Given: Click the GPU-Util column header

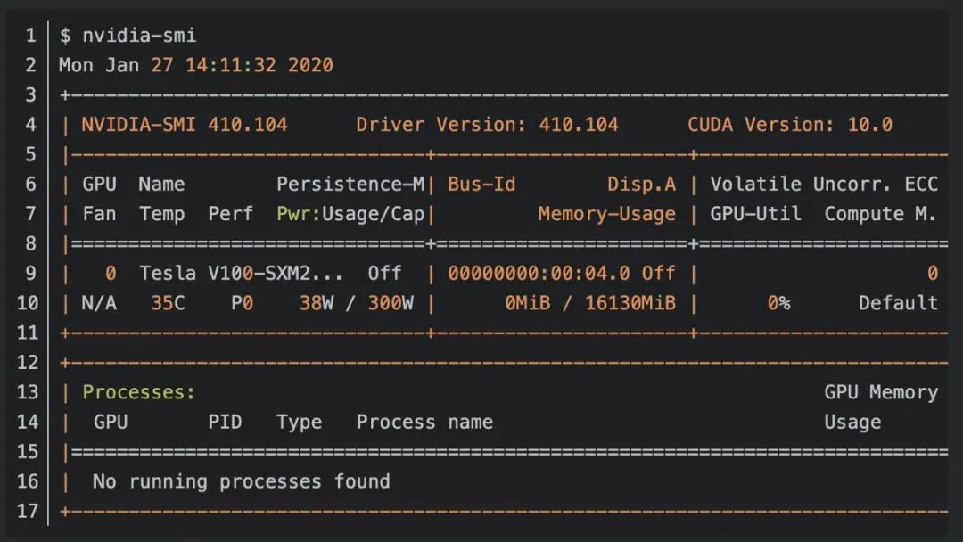Looking at the screenshot, I should pyautogui.click(x=755, y=214).
